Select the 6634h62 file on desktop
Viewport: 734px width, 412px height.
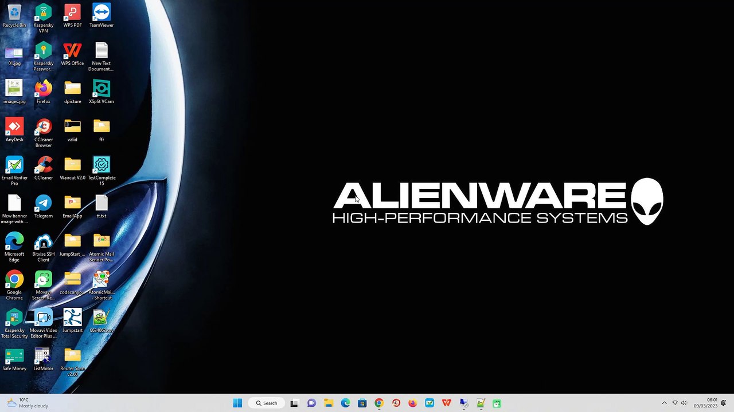(101, 321)
